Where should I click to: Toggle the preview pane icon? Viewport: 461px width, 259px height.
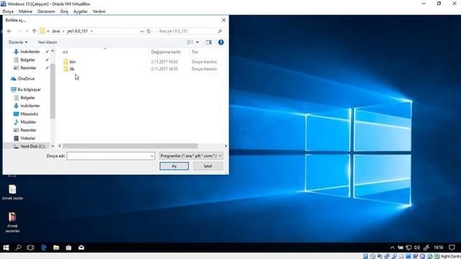[209, 42]
